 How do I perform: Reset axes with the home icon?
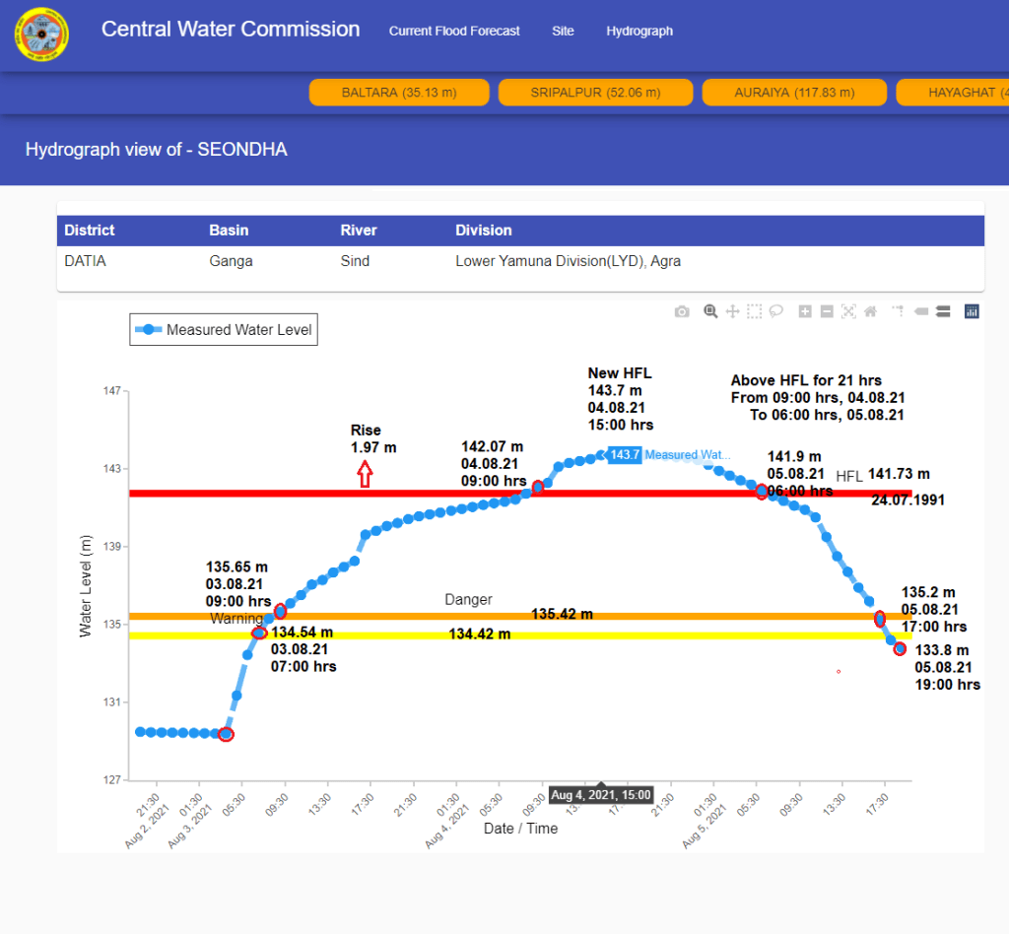tap(870, 311)
